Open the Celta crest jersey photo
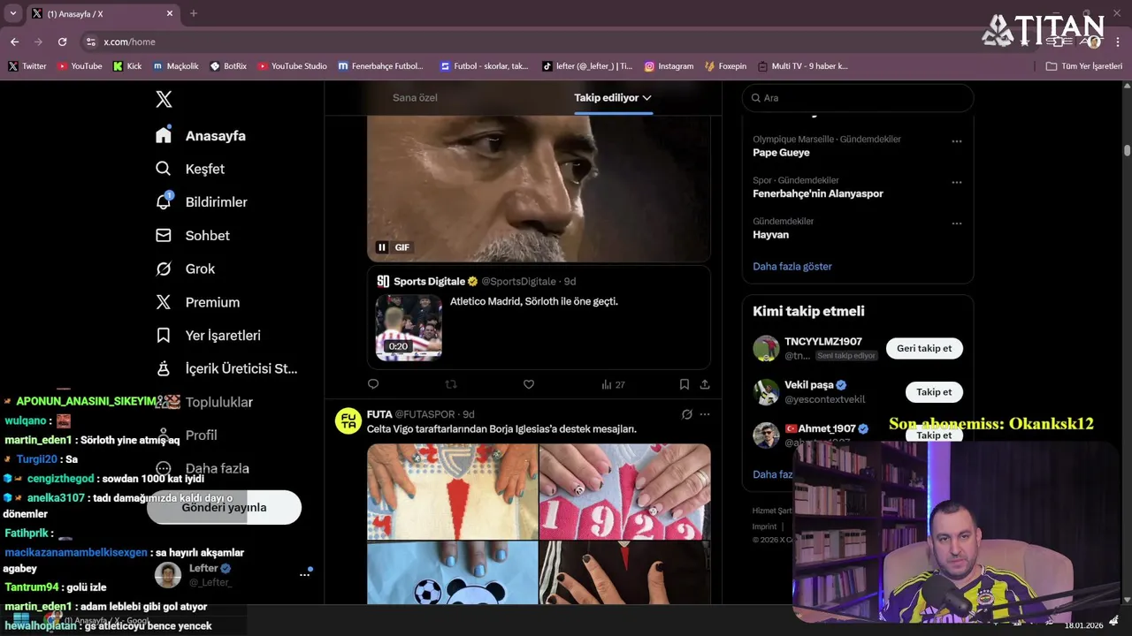This screenshot has height=636, width=1132. 452,492
